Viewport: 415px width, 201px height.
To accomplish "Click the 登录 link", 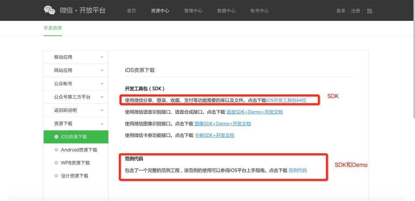I will pos(341,11).
